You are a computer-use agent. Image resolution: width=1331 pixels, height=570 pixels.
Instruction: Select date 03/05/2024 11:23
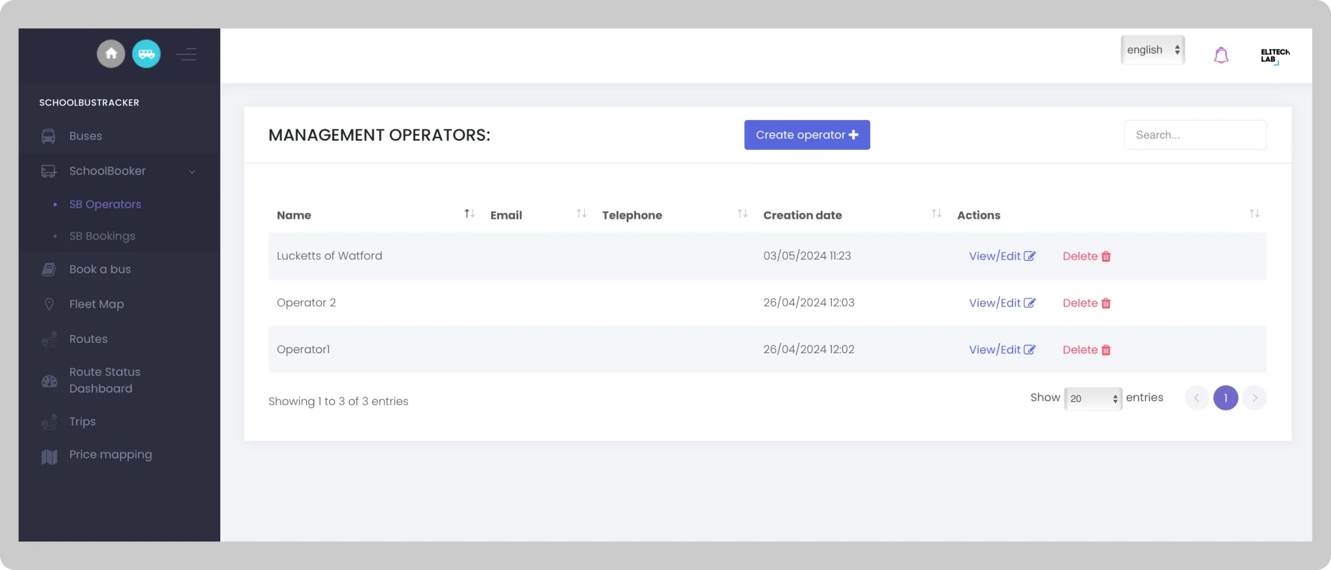tap(807, 256)
